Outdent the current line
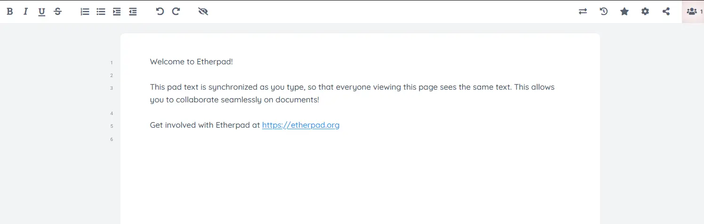This screenshot has height=224, width=704. coord(133,12)
